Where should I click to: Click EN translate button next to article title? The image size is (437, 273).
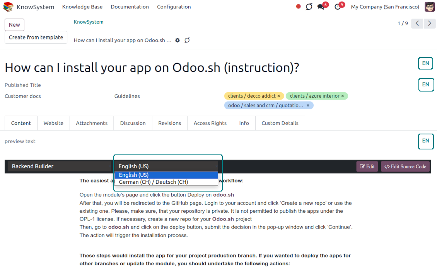(x=425, y=63)
